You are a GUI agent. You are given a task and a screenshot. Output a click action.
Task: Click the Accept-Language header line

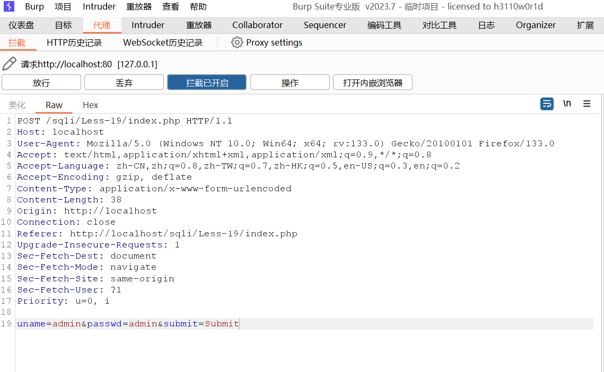[x=239, y=166]
